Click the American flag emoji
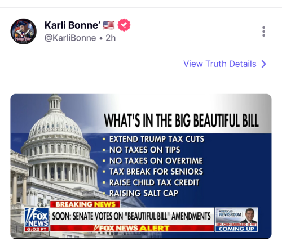The height and width of the screenshot is (246, 282). click(109, 25)
